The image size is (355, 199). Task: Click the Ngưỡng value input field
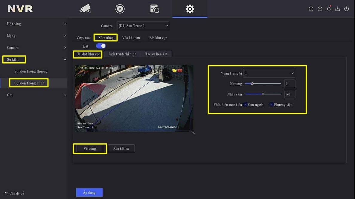tap(290, 84)
